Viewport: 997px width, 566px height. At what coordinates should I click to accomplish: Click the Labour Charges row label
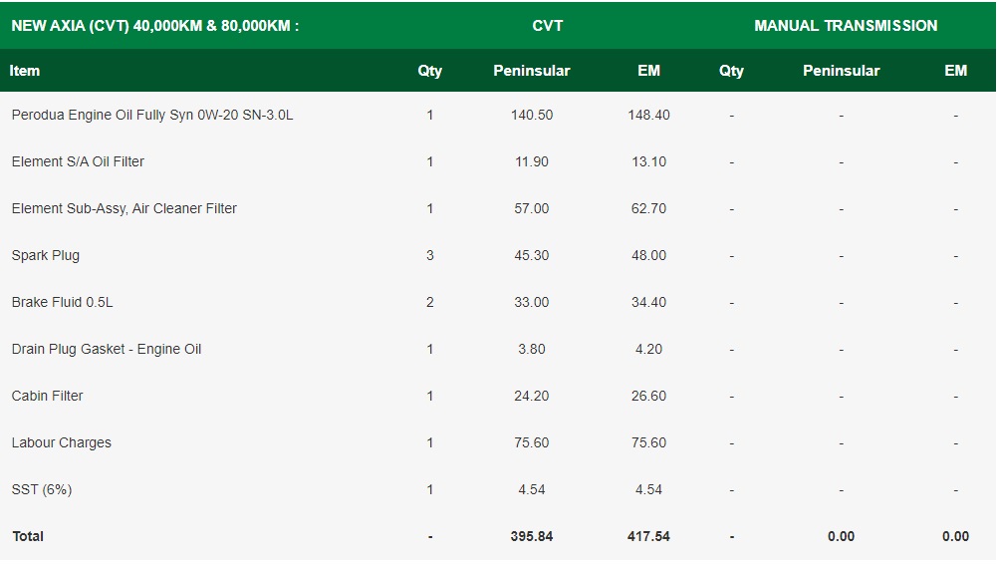pyautogui.click(x=62, y=442)
